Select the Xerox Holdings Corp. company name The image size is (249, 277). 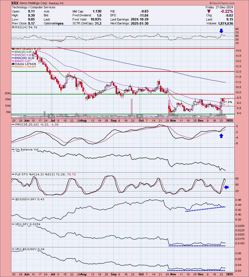tap(34, 3)
